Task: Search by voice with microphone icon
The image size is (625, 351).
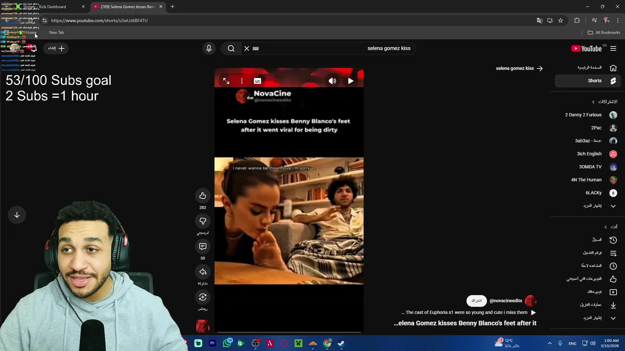Action: pos(209,48)
